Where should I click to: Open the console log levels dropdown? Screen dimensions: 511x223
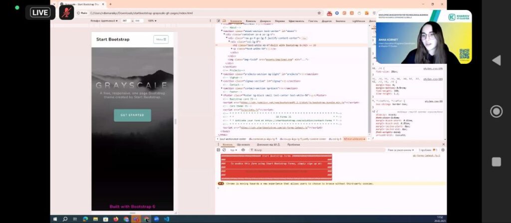tap(401, 150)
